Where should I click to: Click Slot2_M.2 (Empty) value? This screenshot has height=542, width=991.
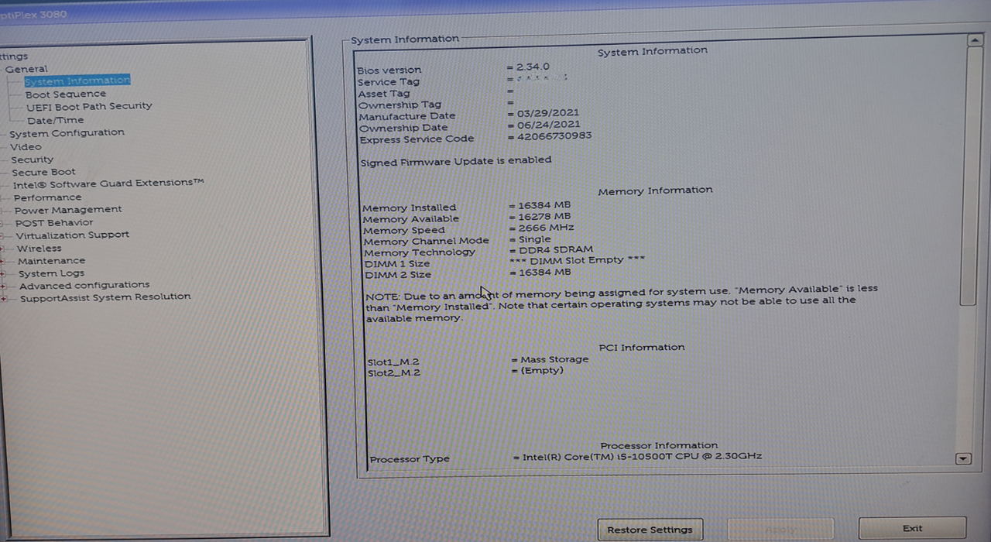[x=542, y=371]
